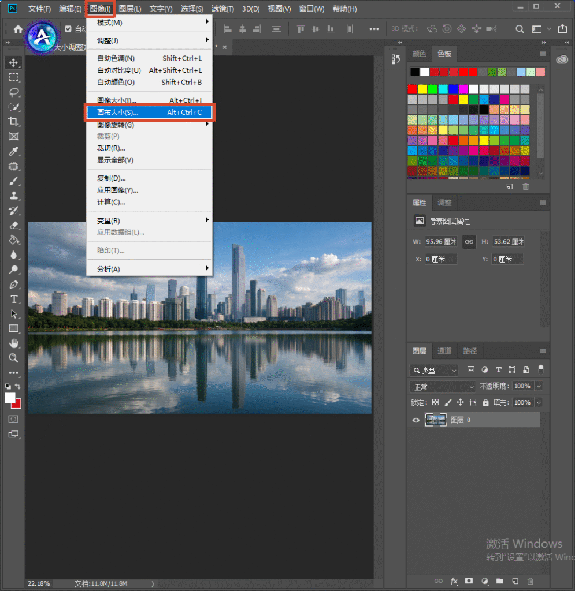Delete layer trash button in Layers panel
The image size is (575, 591).
point(530,581)
